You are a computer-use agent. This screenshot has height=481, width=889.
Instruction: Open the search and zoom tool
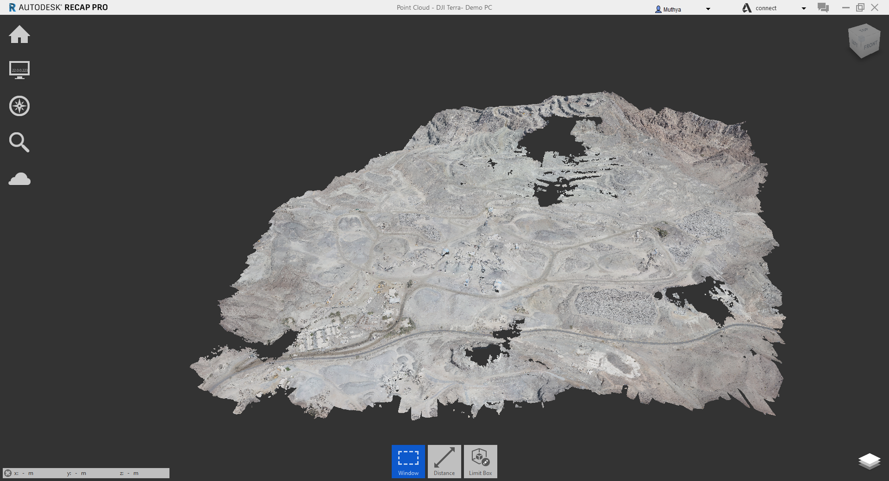19,142
